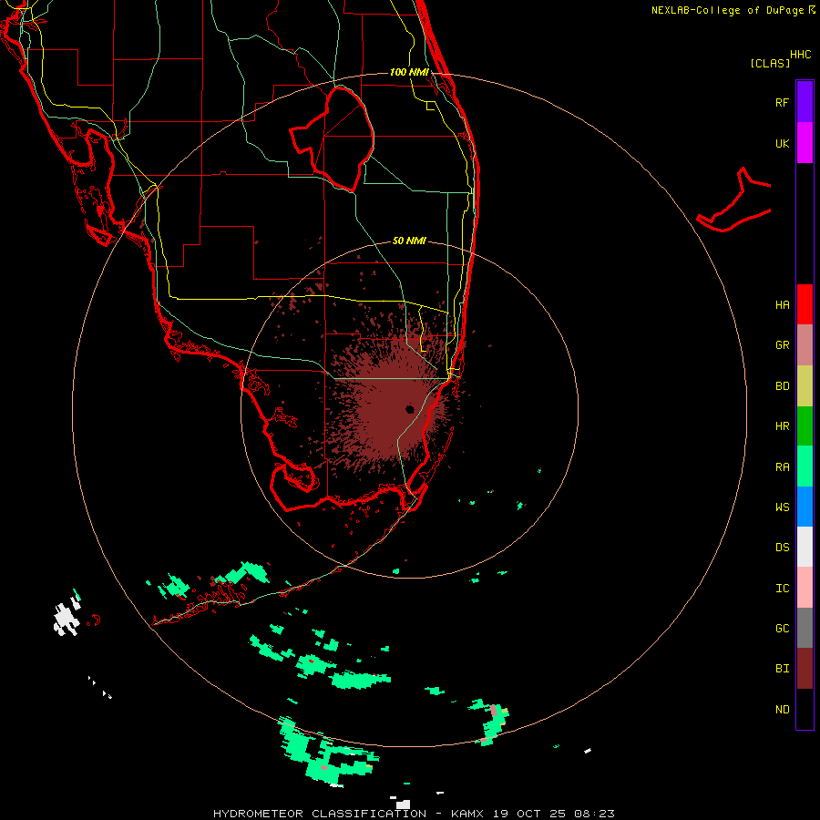
Task: Click the RF purple color swatch
Action: (x=805, y=102)
